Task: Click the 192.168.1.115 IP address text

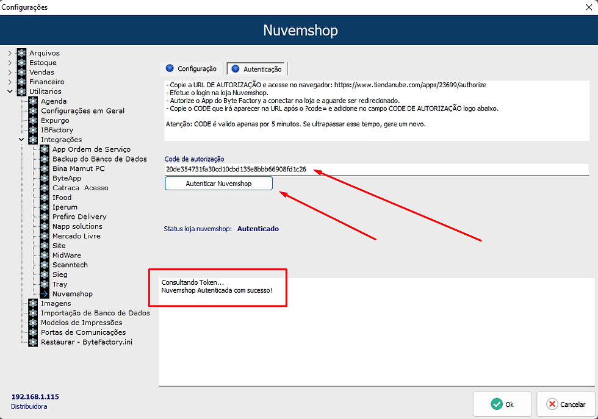Action: click(x=35, y=396)
